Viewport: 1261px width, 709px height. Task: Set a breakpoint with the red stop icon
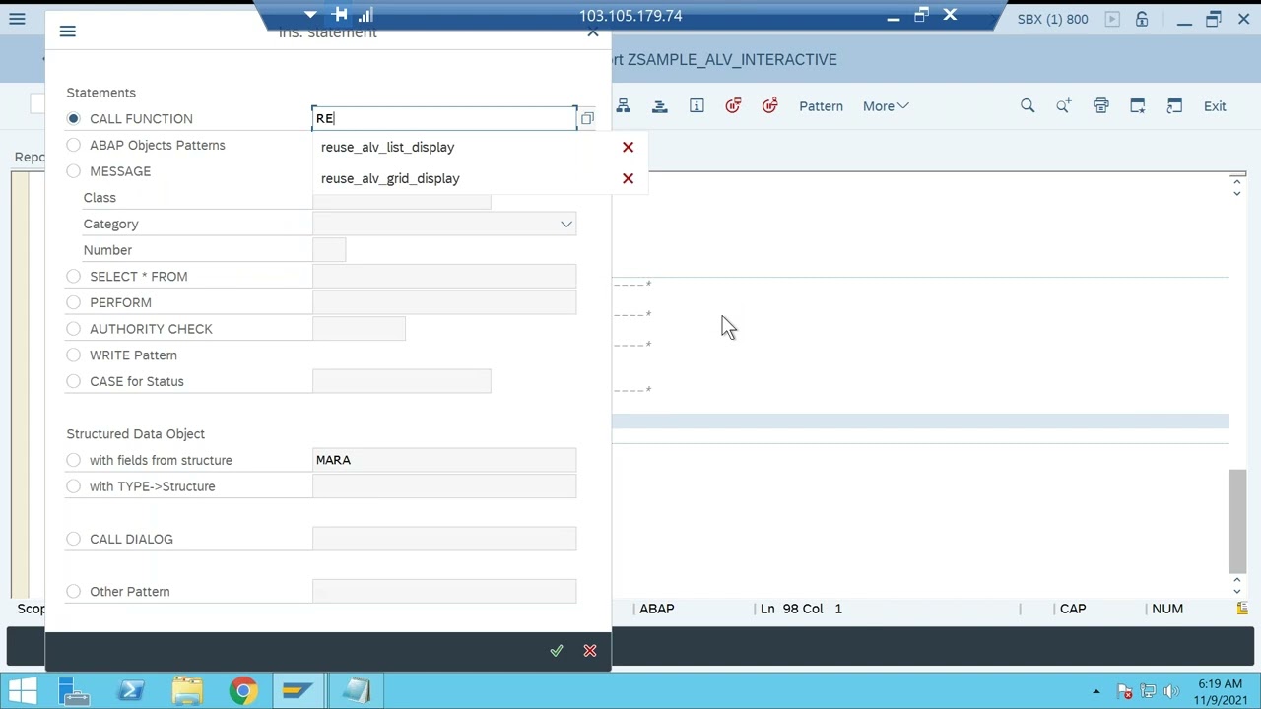coord(733,106)
